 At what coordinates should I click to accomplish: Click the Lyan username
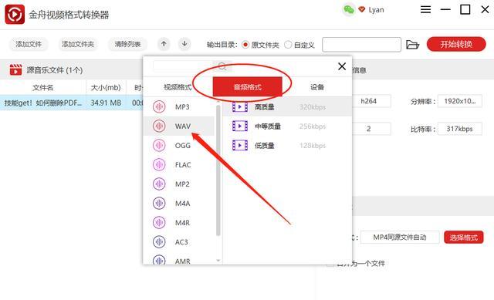[376, 10]
